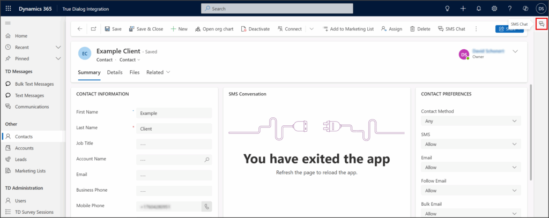Expand the Connect dropdown arrow
The height and width of the screenshot is (218, 549).
(311, 29)
